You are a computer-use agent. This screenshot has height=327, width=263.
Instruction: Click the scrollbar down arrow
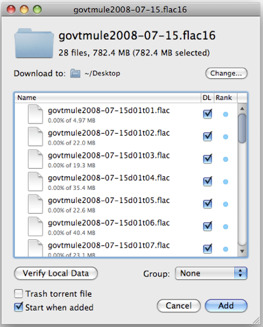click(x=242, y=252)
